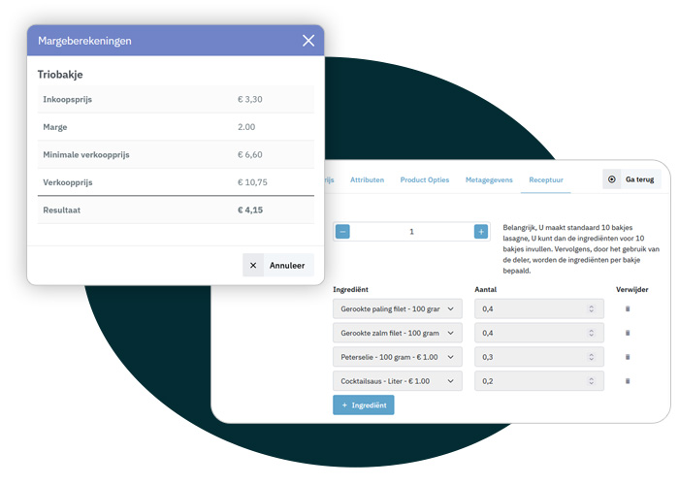Open the Product Opties tab

(425, 180)
